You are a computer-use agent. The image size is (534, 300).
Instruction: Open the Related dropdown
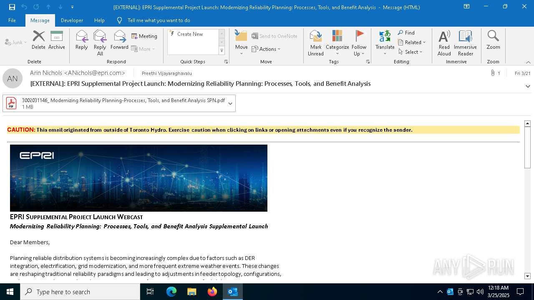point(412,42)
